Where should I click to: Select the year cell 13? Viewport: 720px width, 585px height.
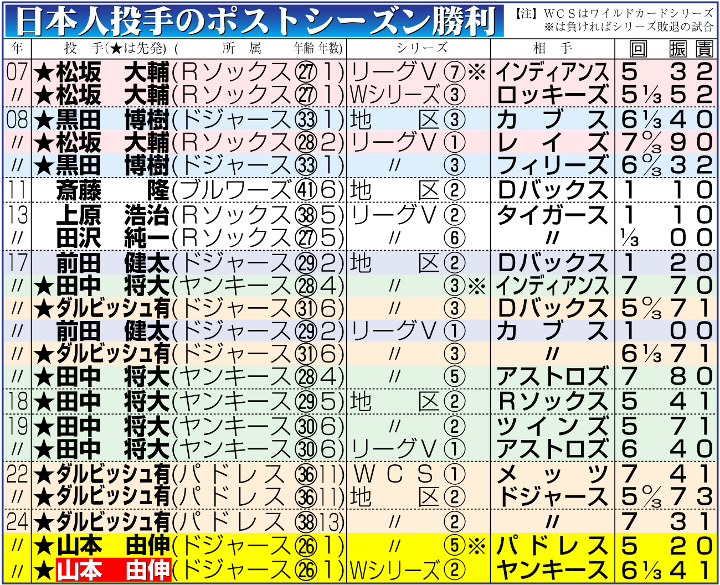[x=17, y=214]
